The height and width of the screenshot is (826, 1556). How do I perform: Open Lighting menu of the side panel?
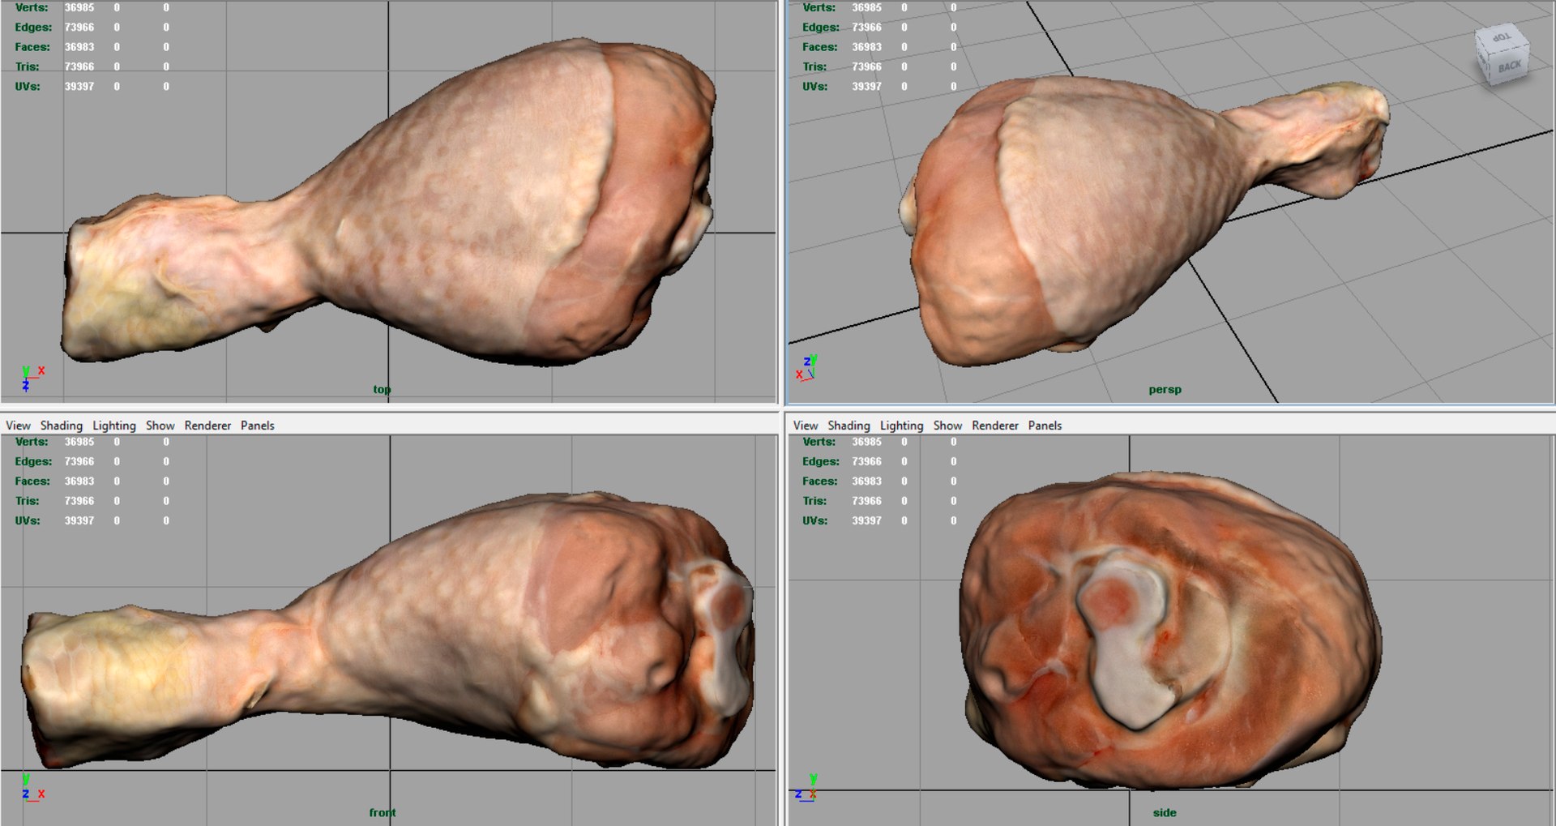[x=901, y=426]
